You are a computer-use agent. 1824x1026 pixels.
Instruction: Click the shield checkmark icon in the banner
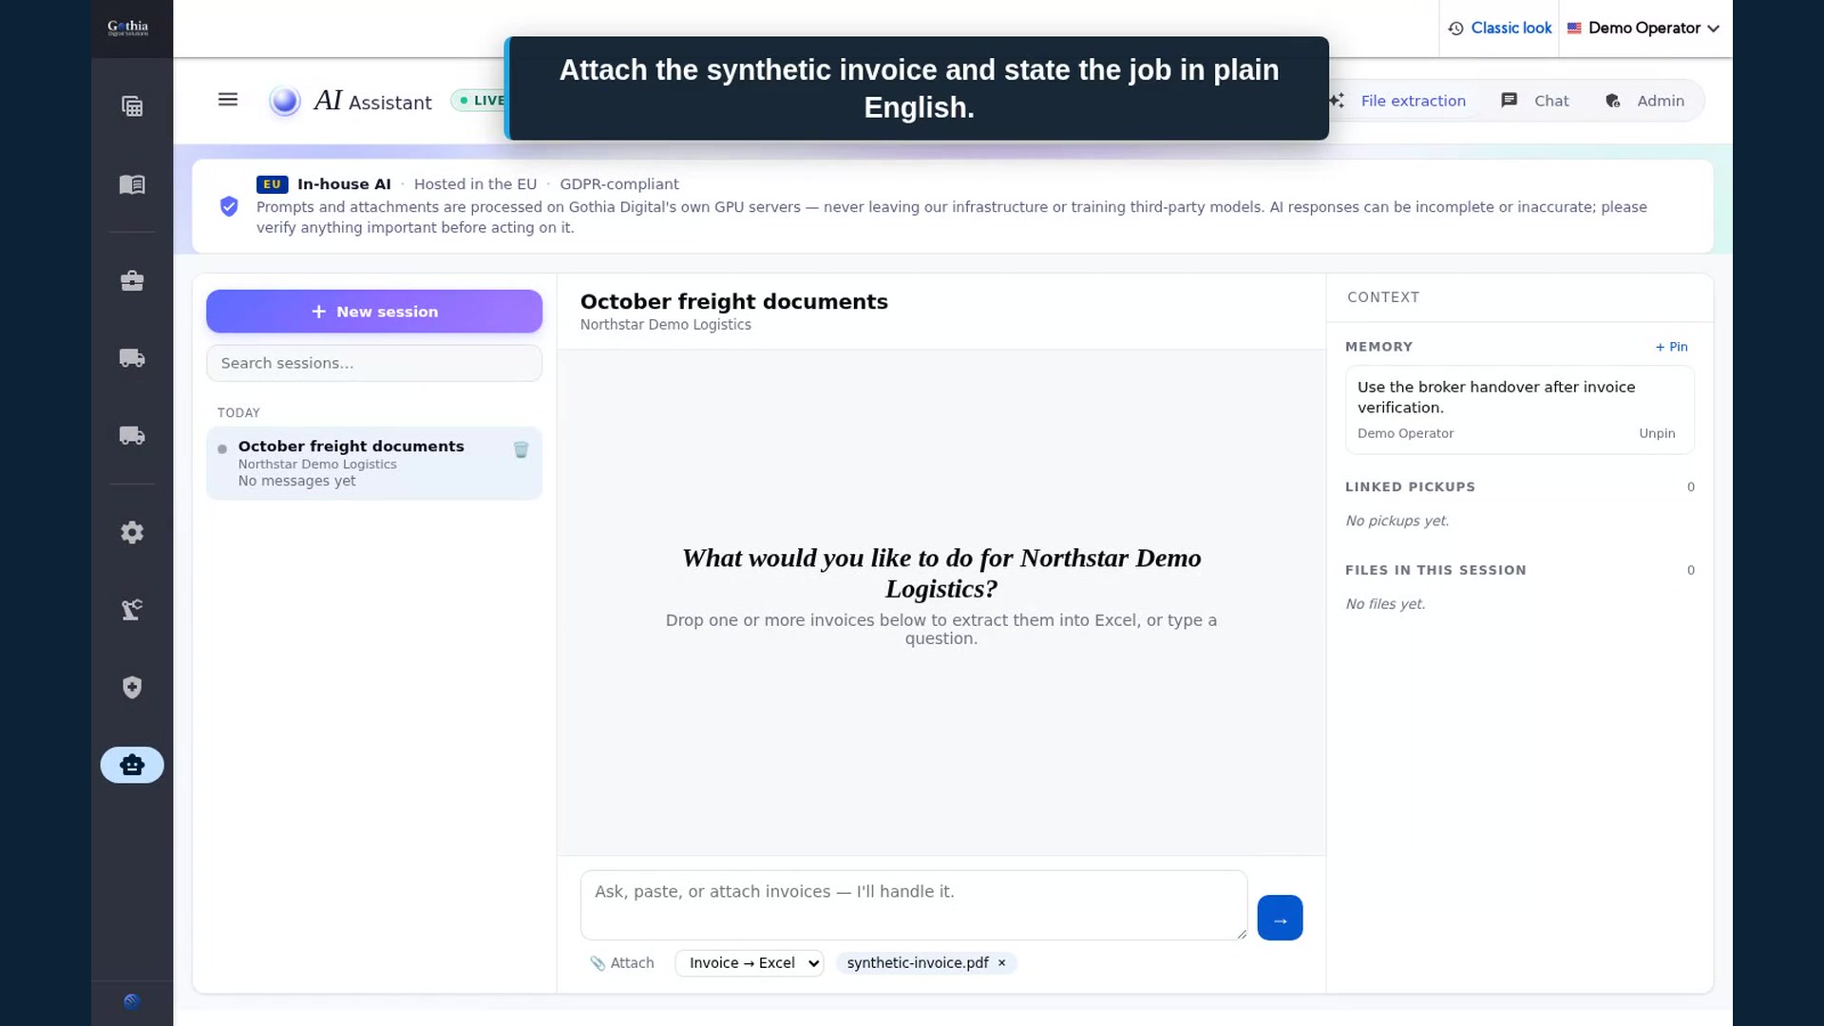[x=229, y=206]
